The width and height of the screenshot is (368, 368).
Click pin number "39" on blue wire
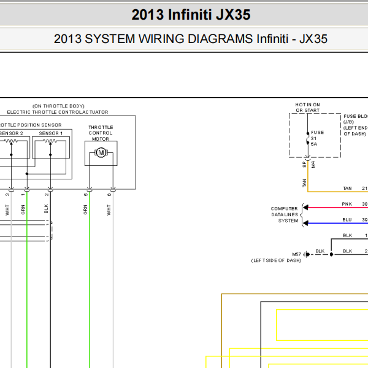(x=364, y=220)
